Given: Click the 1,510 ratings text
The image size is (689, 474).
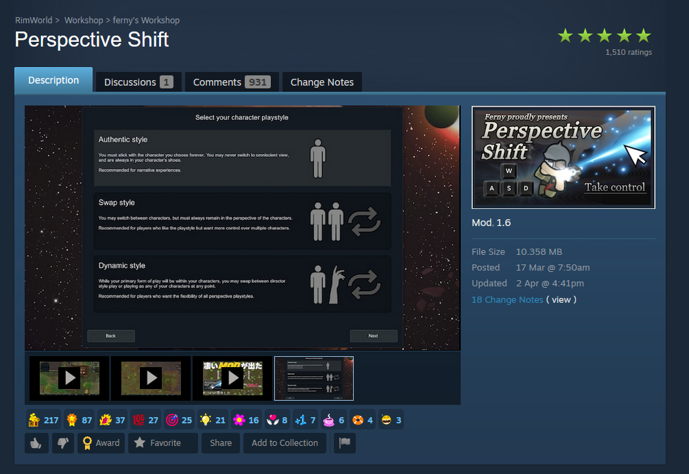Looking at the screenshot, I should (x=629, y=52).
